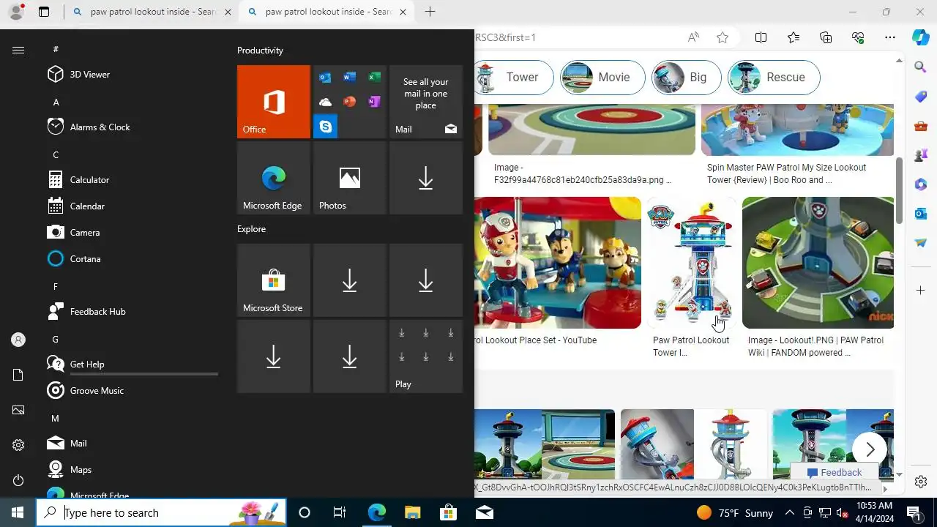Screen dimensions: 937x527
Task: Open Microsoft Store on taskbar
Action: (448, 512)
